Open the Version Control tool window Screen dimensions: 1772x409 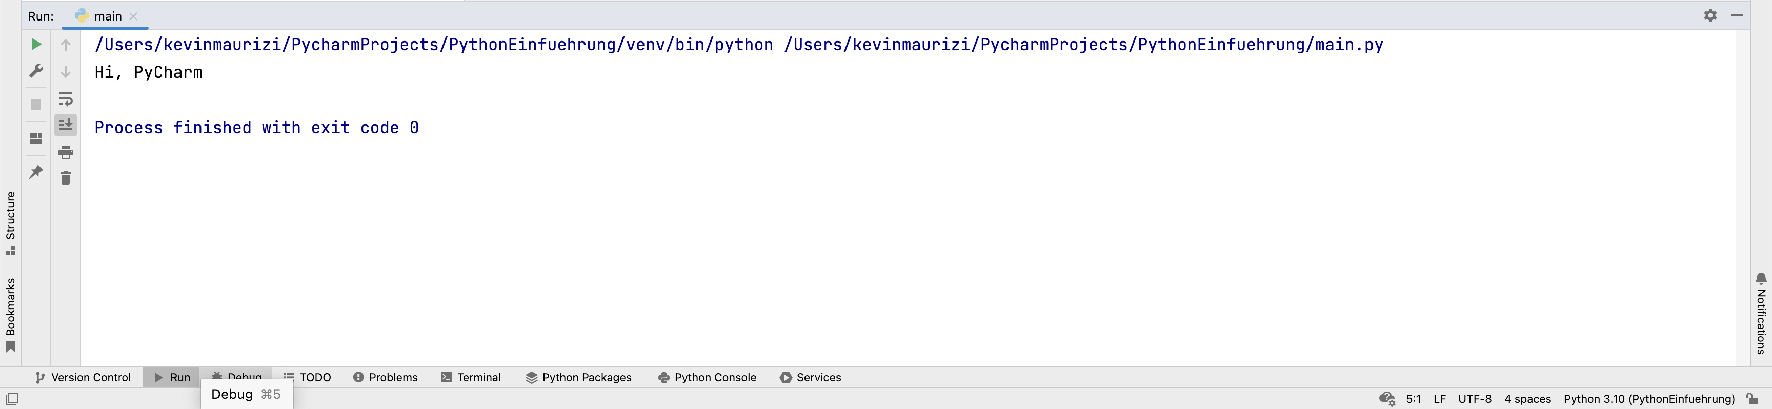click(83, 377)
